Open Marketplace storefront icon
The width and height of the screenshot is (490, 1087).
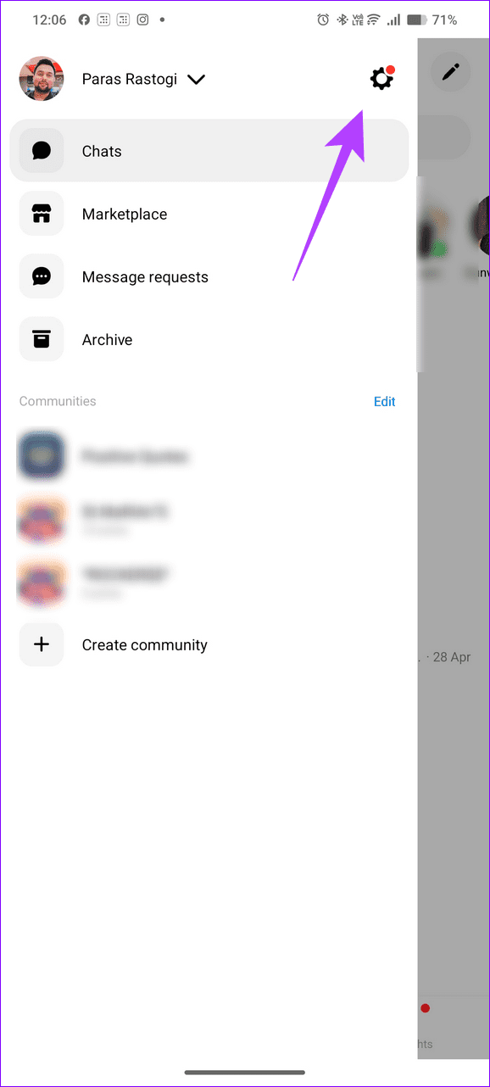(42, 214)
